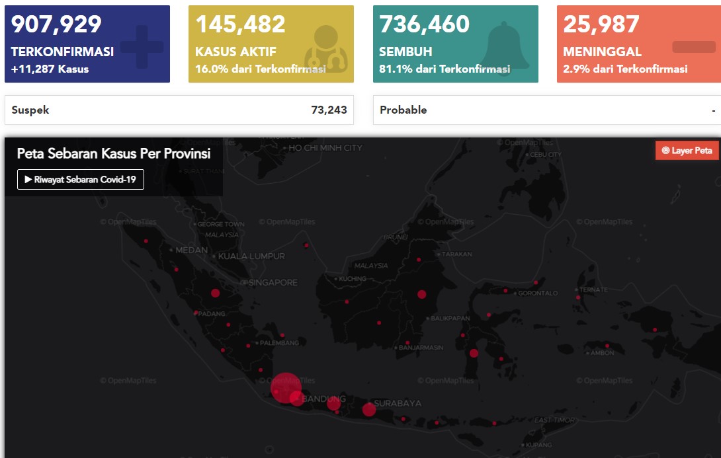Click the 16.0% dari Terkonfirmasi text

click(x=261, y=69)
